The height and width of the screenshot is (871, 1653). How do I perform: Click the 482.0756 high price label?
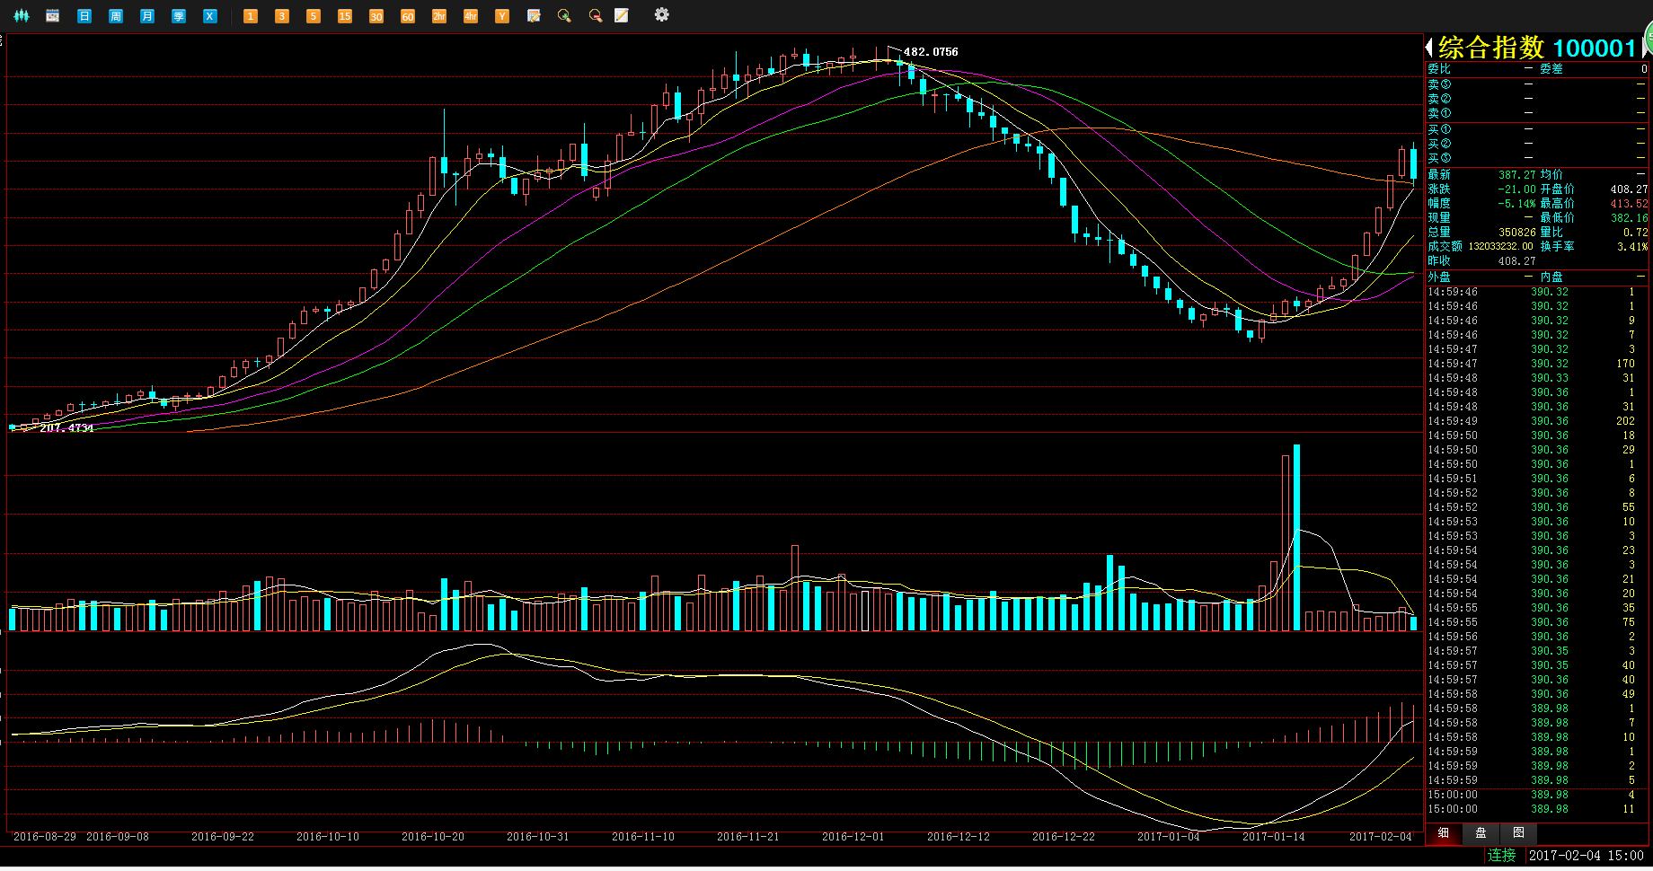coord(931,52)
